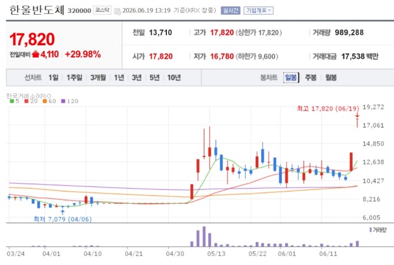Switch chart to 10년 range
This screenshot has width=394, height=265.
(174, 78)
